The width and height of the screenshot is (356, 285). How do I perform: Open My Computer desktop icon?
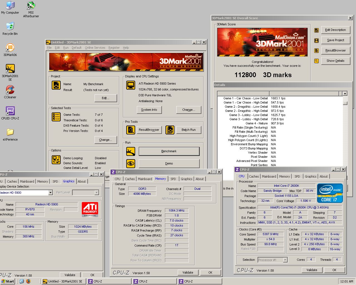point(10,8)
